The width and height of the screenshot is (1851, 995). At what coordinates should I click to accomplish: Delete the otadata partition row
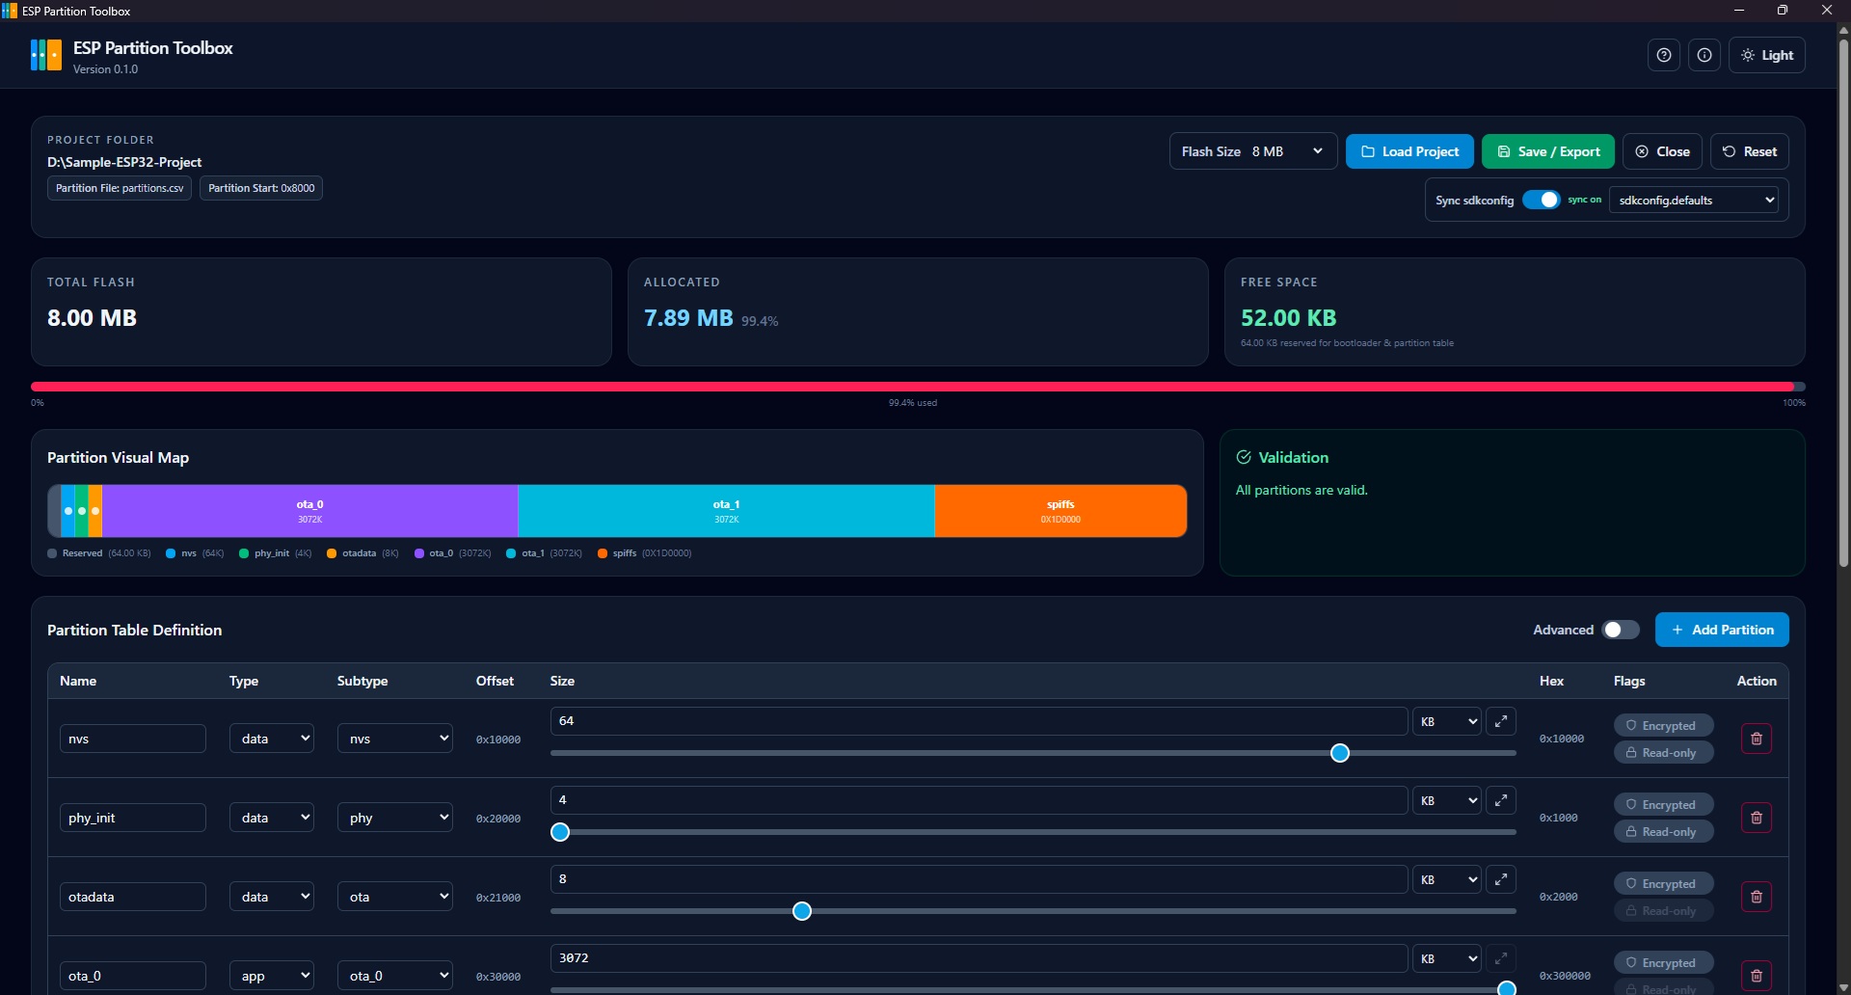coord(1757,897)
